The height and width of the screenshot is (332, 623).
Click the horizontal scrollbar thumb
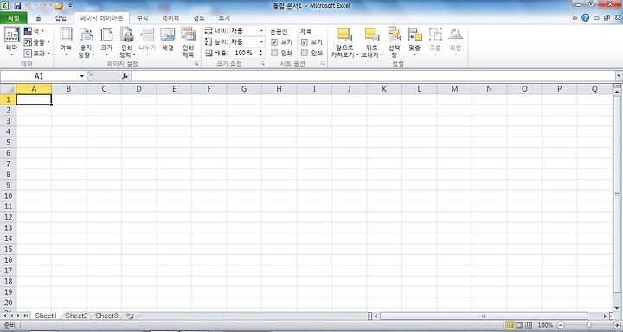pos(484,316)
